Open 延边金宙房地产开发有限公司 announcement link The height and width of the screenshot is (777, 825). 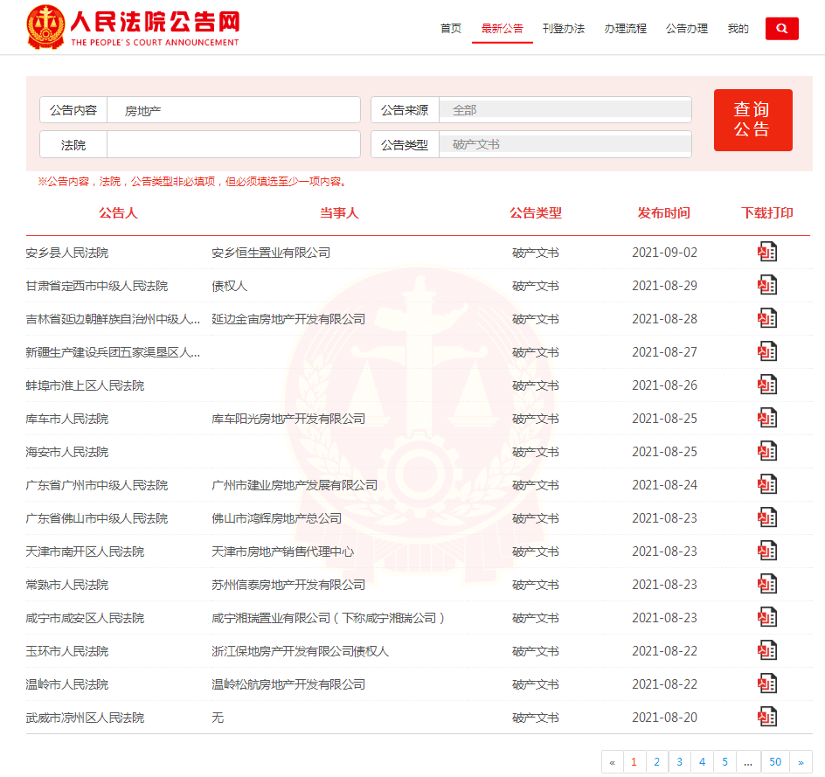click(288, 319)
